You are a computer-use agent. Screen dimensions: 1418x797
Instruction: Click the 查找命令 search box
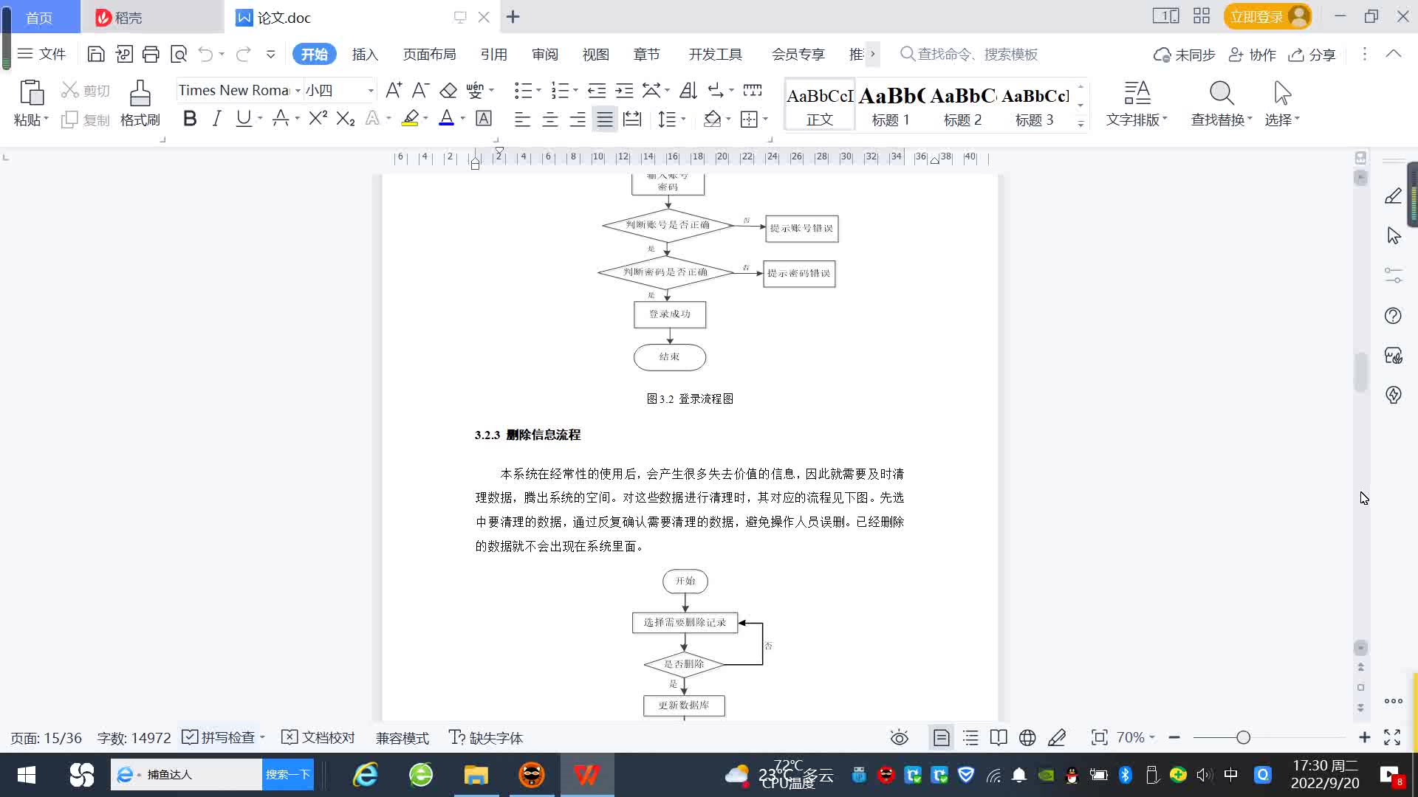(976, 54)
